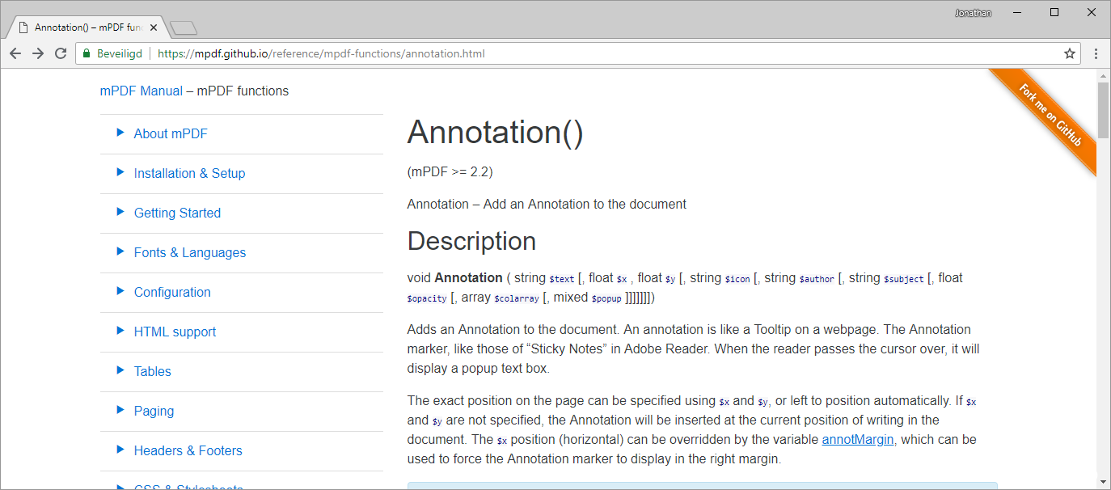Viewport: 1111px width, 490px height.
Task: Expand the Installation & Setup arrow
Action: click(x=120, y=172)
